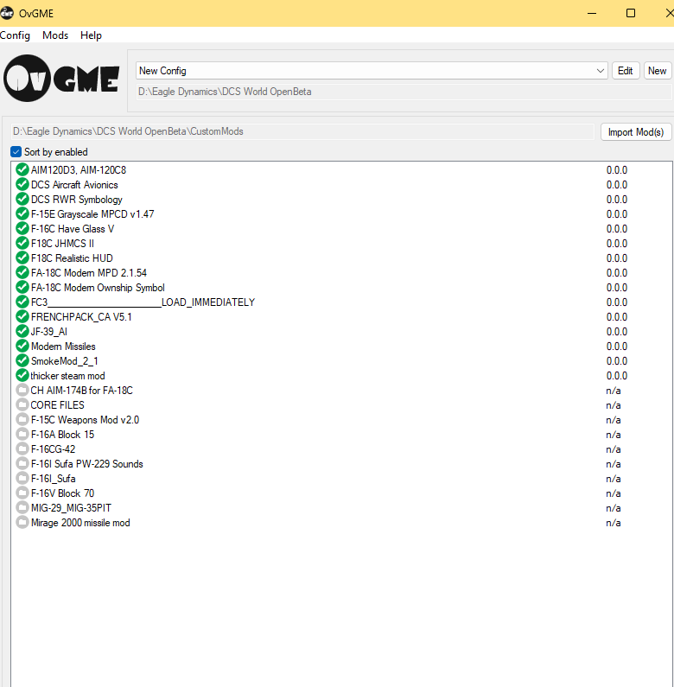This screenshot has height=687, width=674.
Task: Click the enabled icon beside SmokeMod_2_1
Action: point(22,360)
